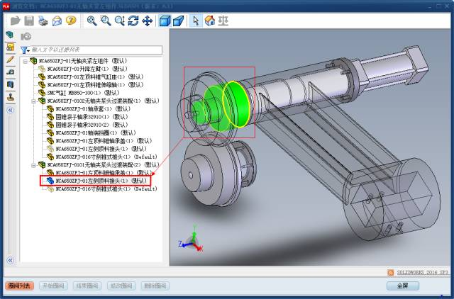Image resolution: width=454 pixels, height=299 pixels.
Task: Switch to the assembly tree panel tab
Action: pyautogui.click(x=10, y=35)
